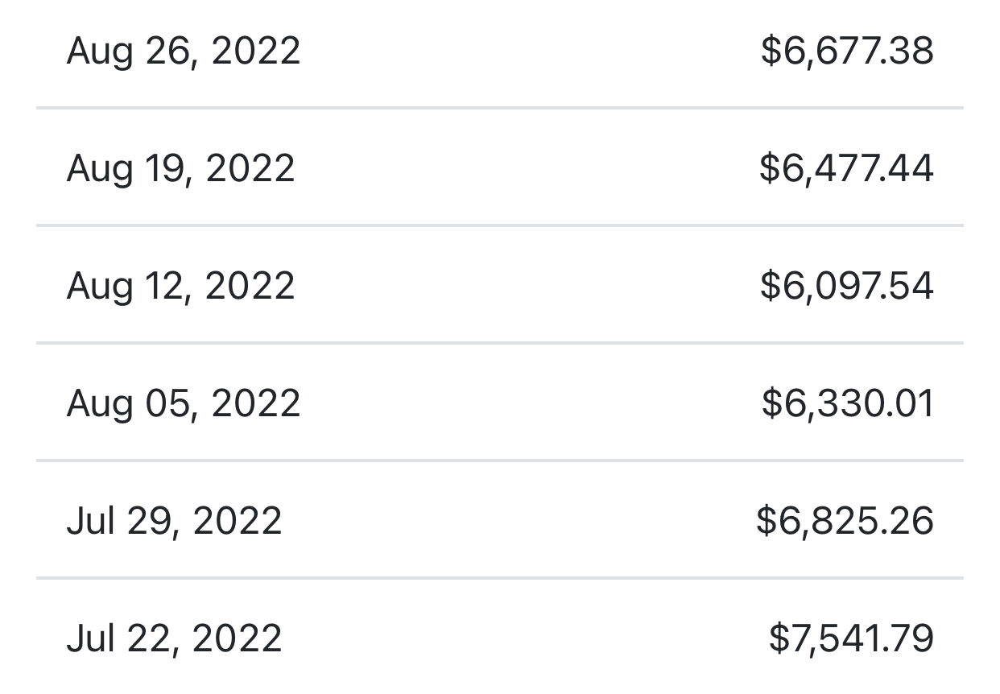This screenshot has height=694, width=1000.
Task: Tap the $6,097.54 amount
Action: click(x=847, y=287)
